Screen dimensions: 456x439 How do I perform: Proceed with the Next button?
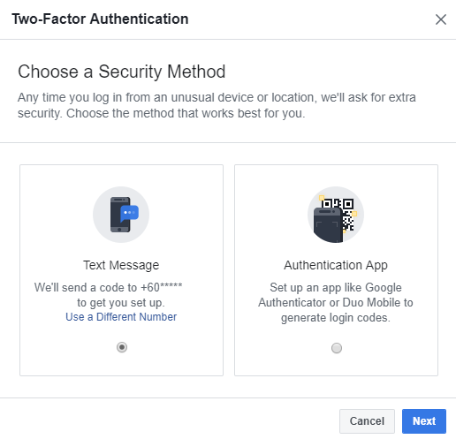(x=424, y=421)
